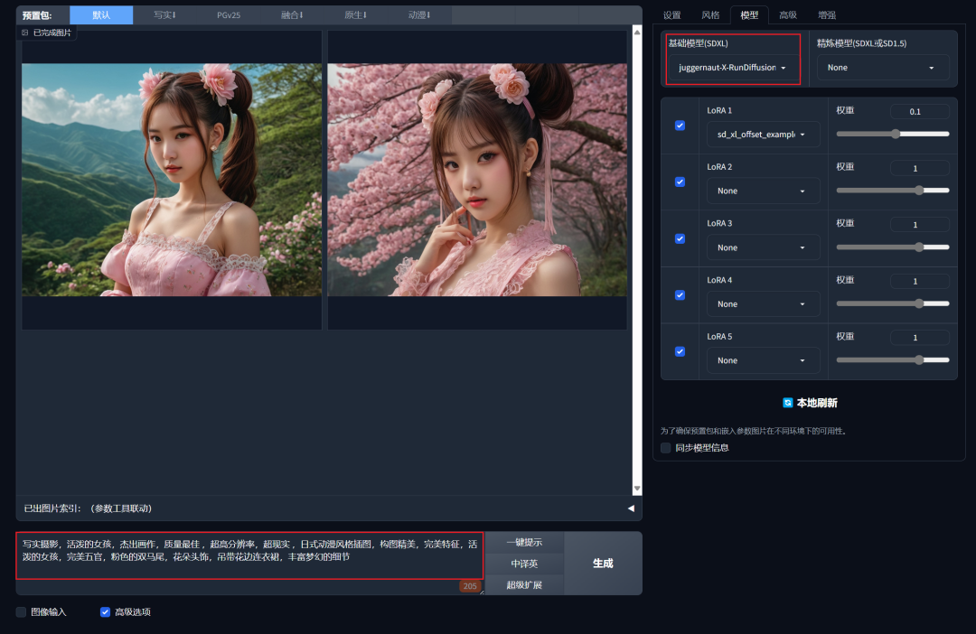Switch to the 增强 tab
This screenshot has width=976, height=634.
pos(827,15)
